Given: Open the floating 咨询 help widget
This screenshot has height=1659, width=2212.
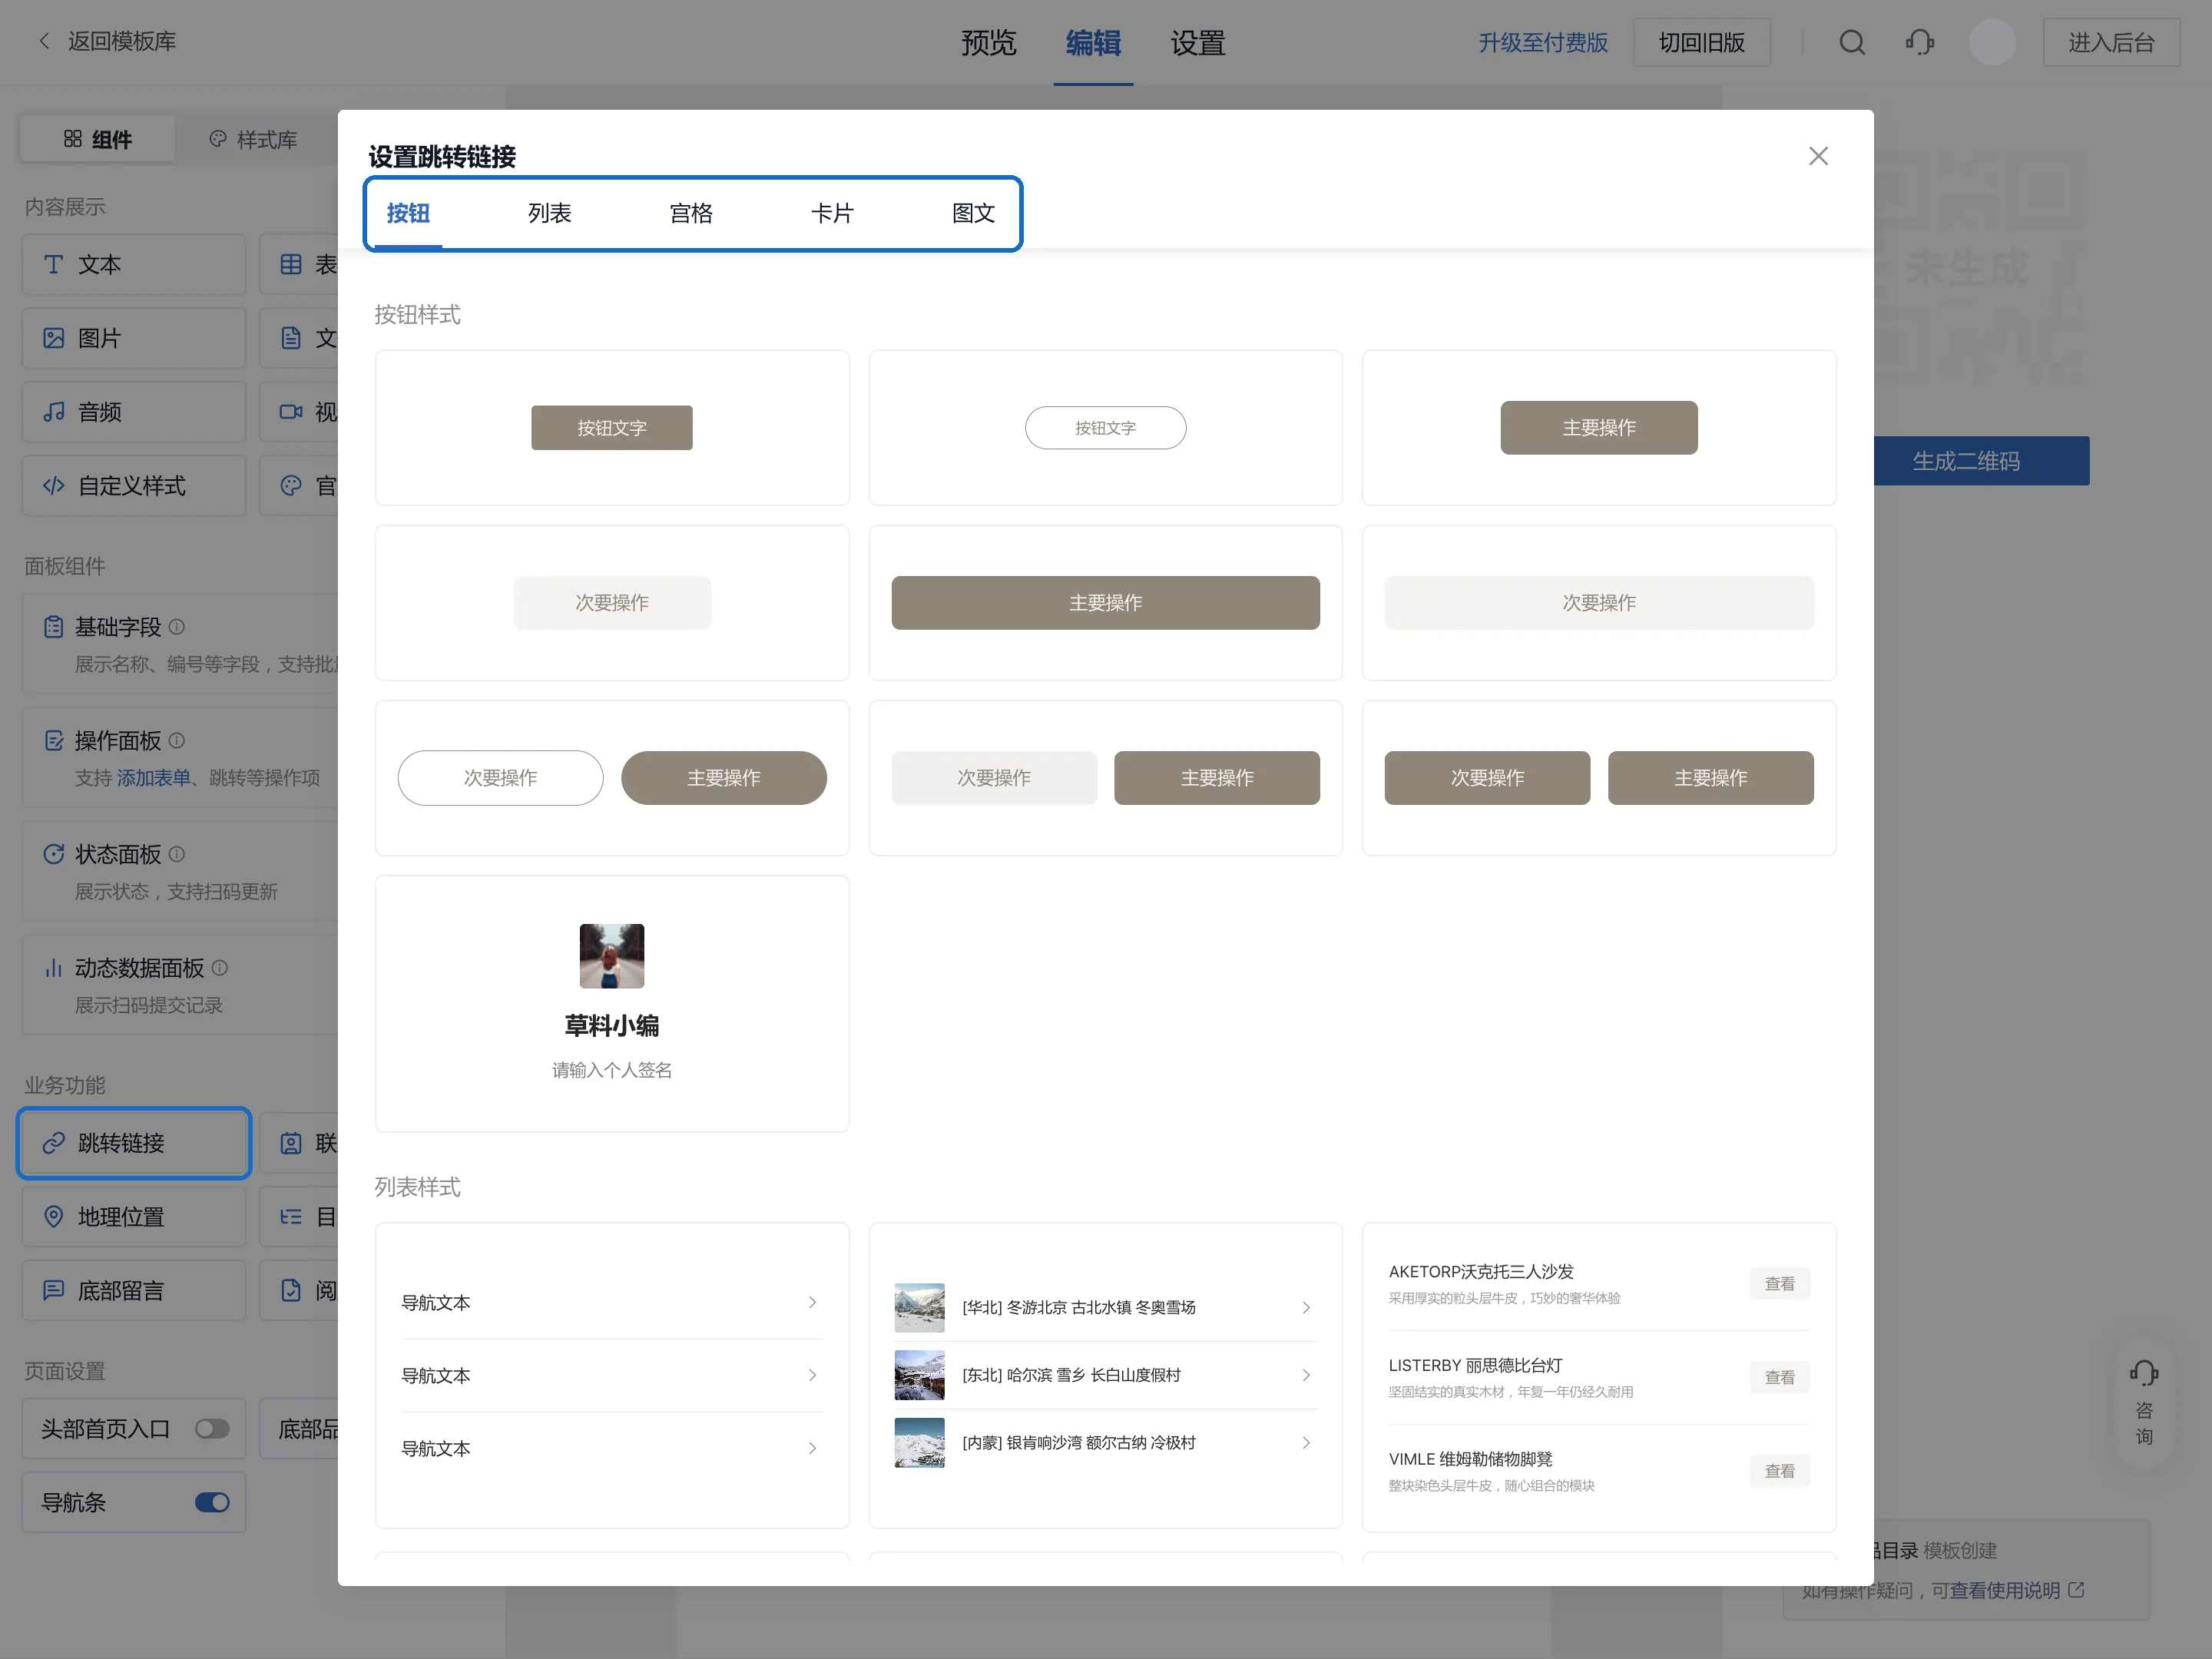Looking at the screenshot, I should [2144, 1402].
